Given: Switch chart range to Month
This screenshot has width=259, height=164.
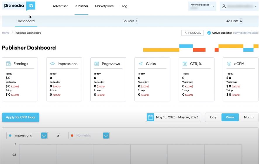Looking at the screenshot, I should coord(248,117).
